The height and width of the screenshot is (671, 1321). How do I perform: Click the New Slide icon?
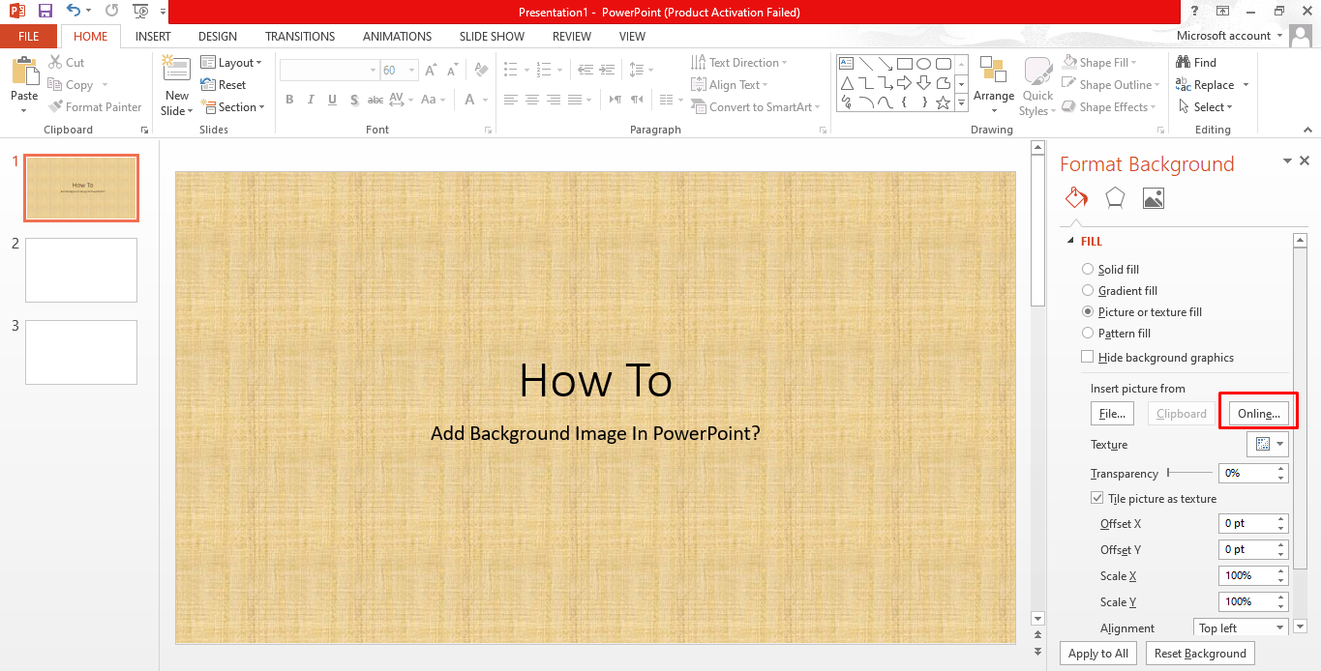176,68
